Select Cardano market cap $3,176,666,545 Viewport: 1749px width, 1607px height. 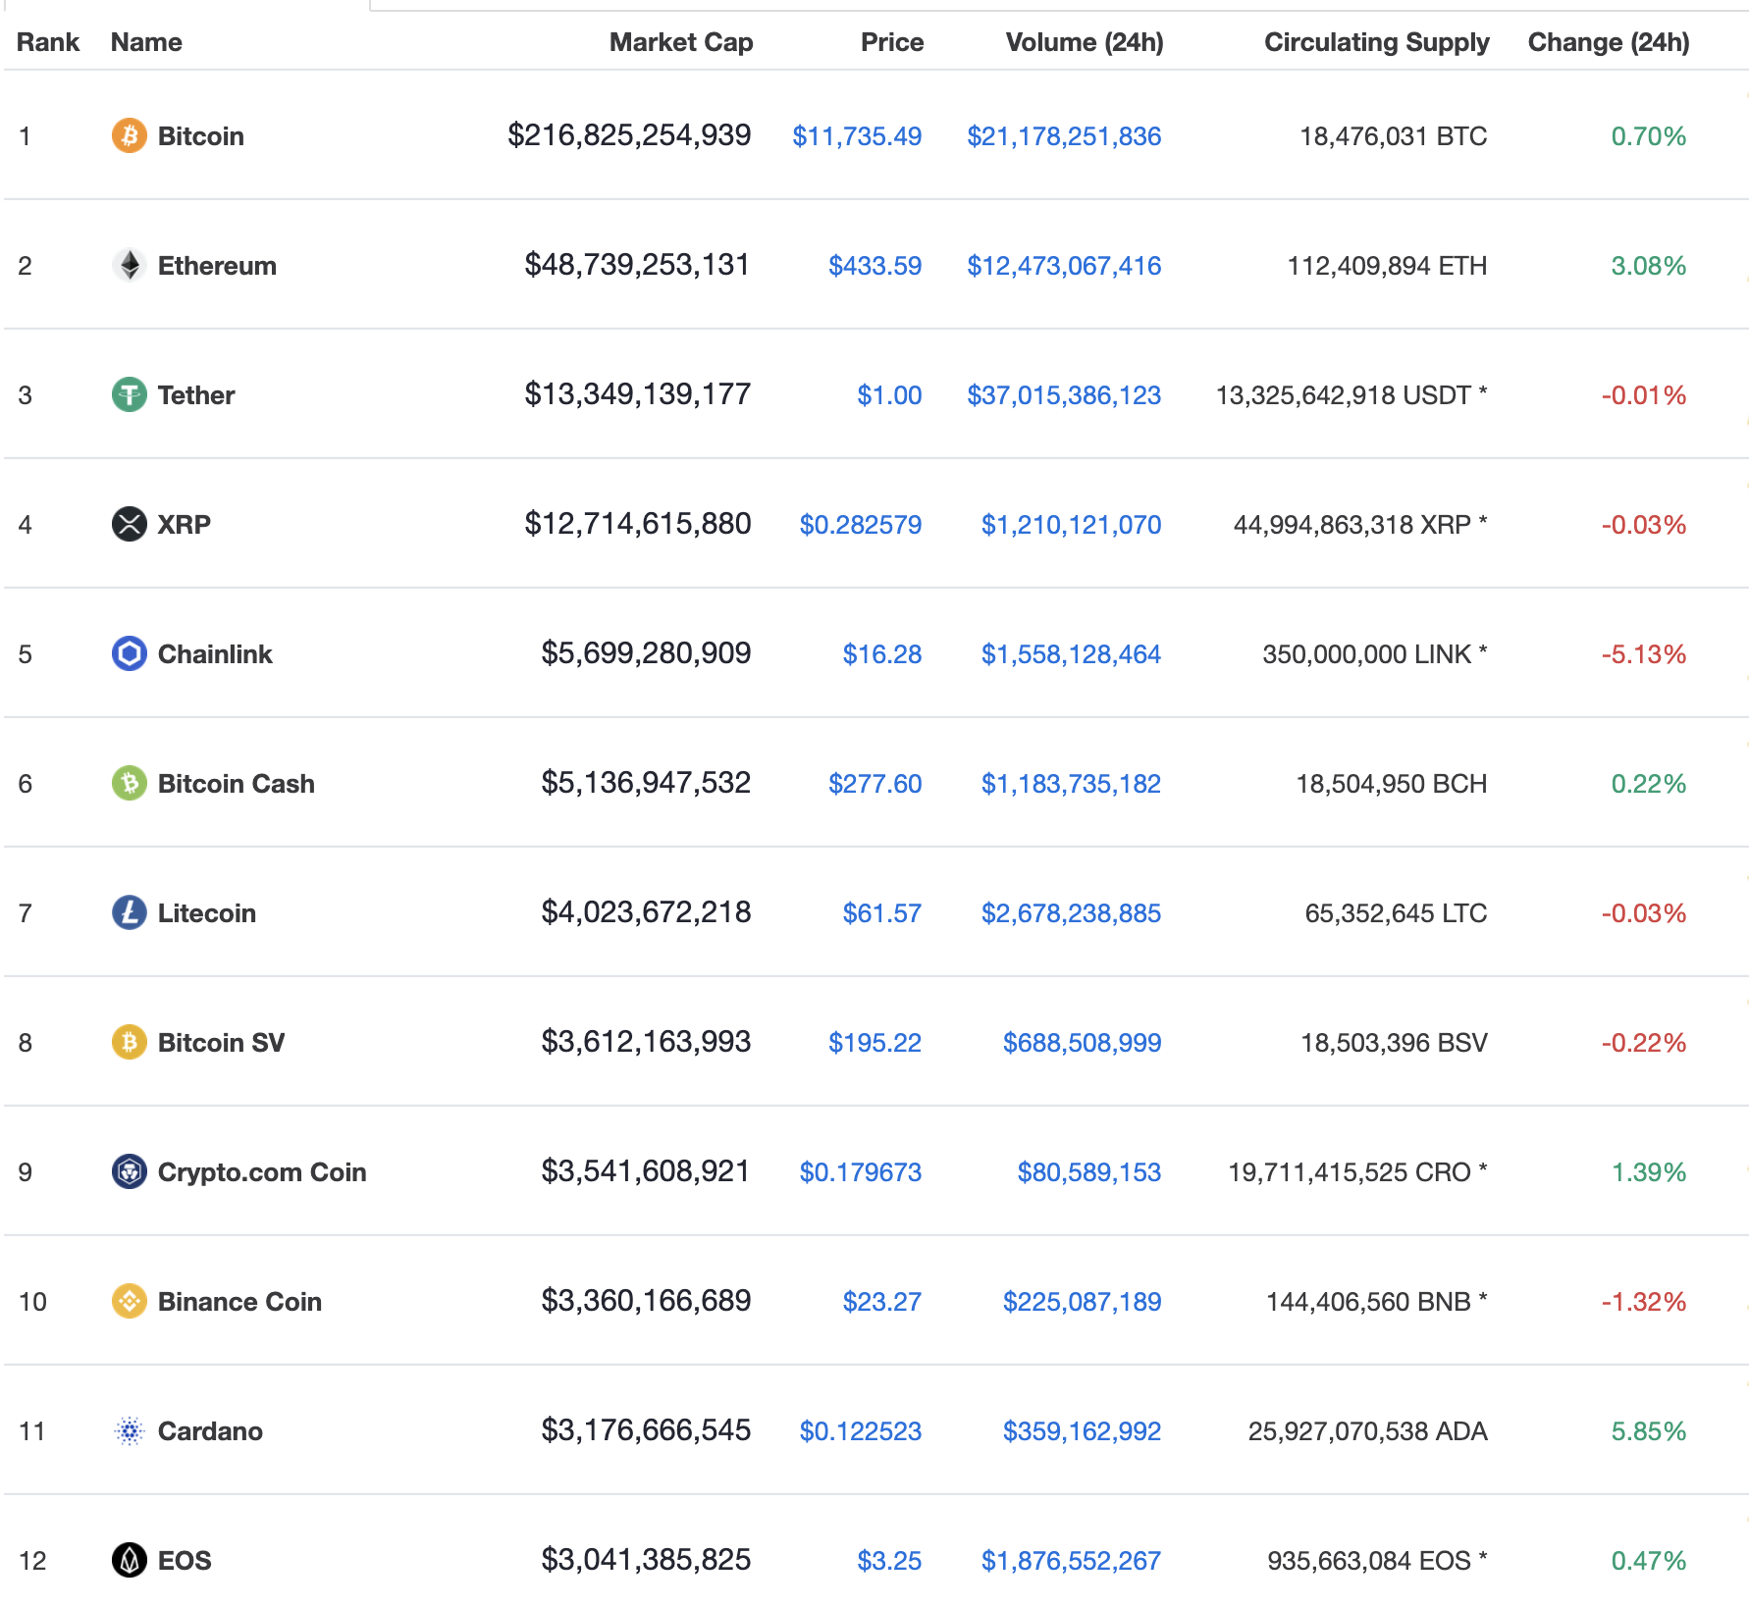point(646,1430)
